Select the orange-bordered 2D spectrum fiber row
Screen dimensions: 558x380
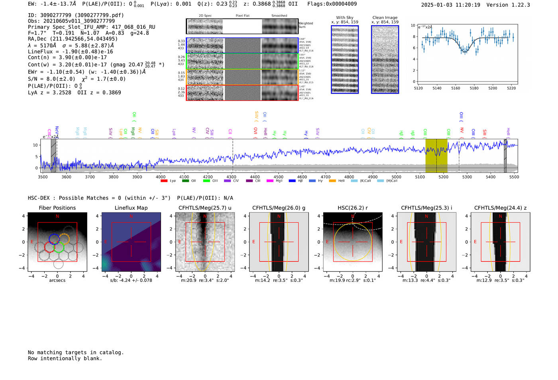tap(242, 77)
